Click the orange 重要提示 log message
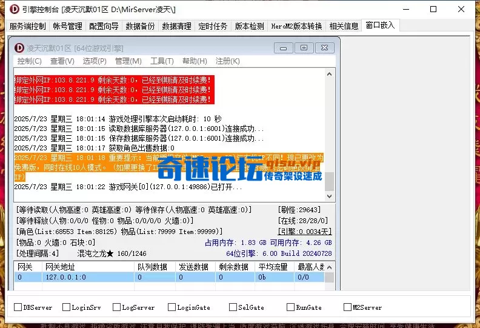 coord(168,167)
